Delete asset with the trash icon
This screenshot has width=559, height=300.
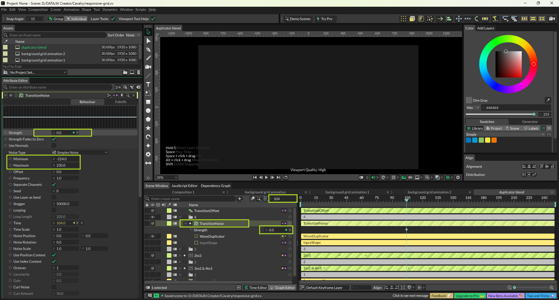coord(139,72)
